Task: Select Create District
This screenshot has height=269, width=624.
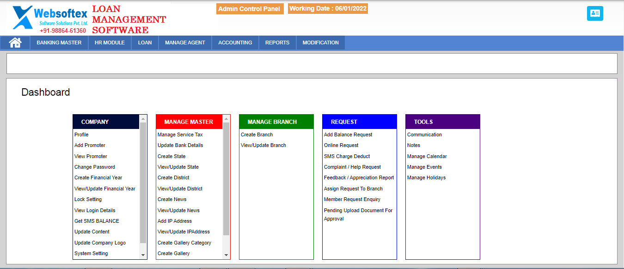Action: pos(173,177)
